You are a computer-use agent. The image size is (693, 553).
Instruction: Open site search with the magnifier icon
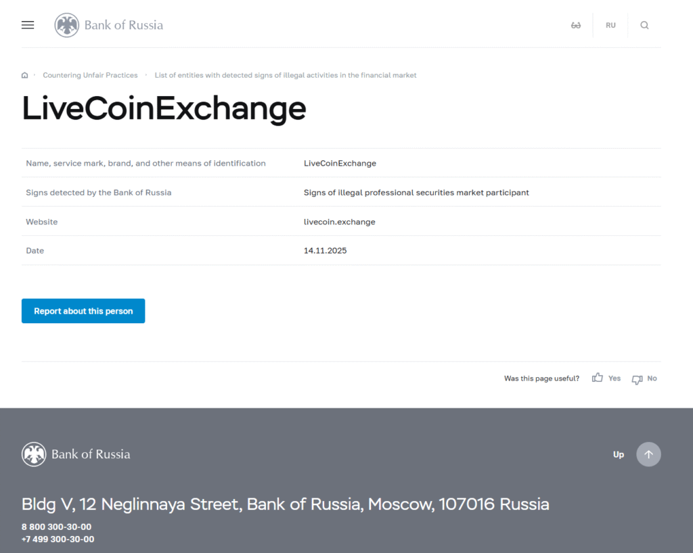(x=644, y=24)
